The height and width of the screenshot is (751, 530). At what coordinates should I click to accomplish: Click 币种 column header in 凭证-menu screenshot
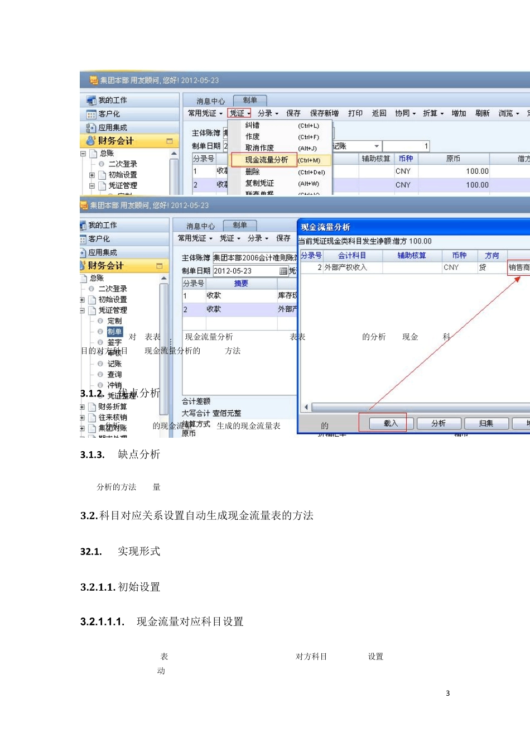[x=406, y=159]
